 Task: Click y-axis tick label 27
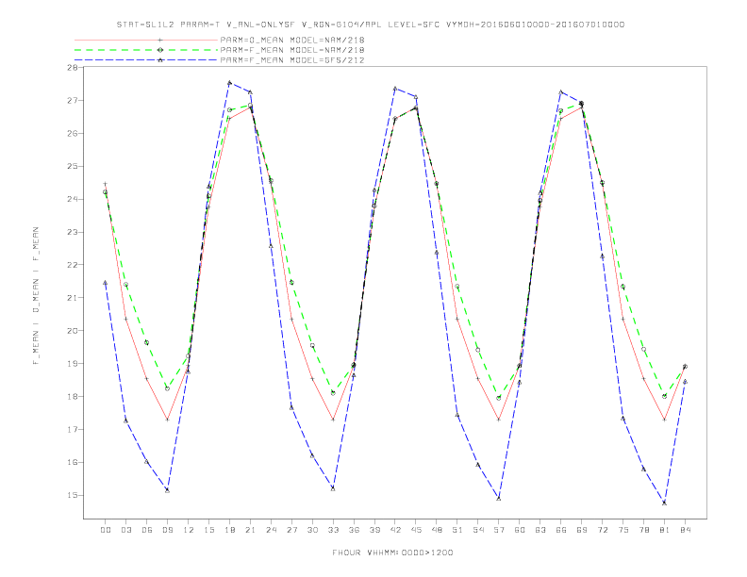[x=73, y=101]
